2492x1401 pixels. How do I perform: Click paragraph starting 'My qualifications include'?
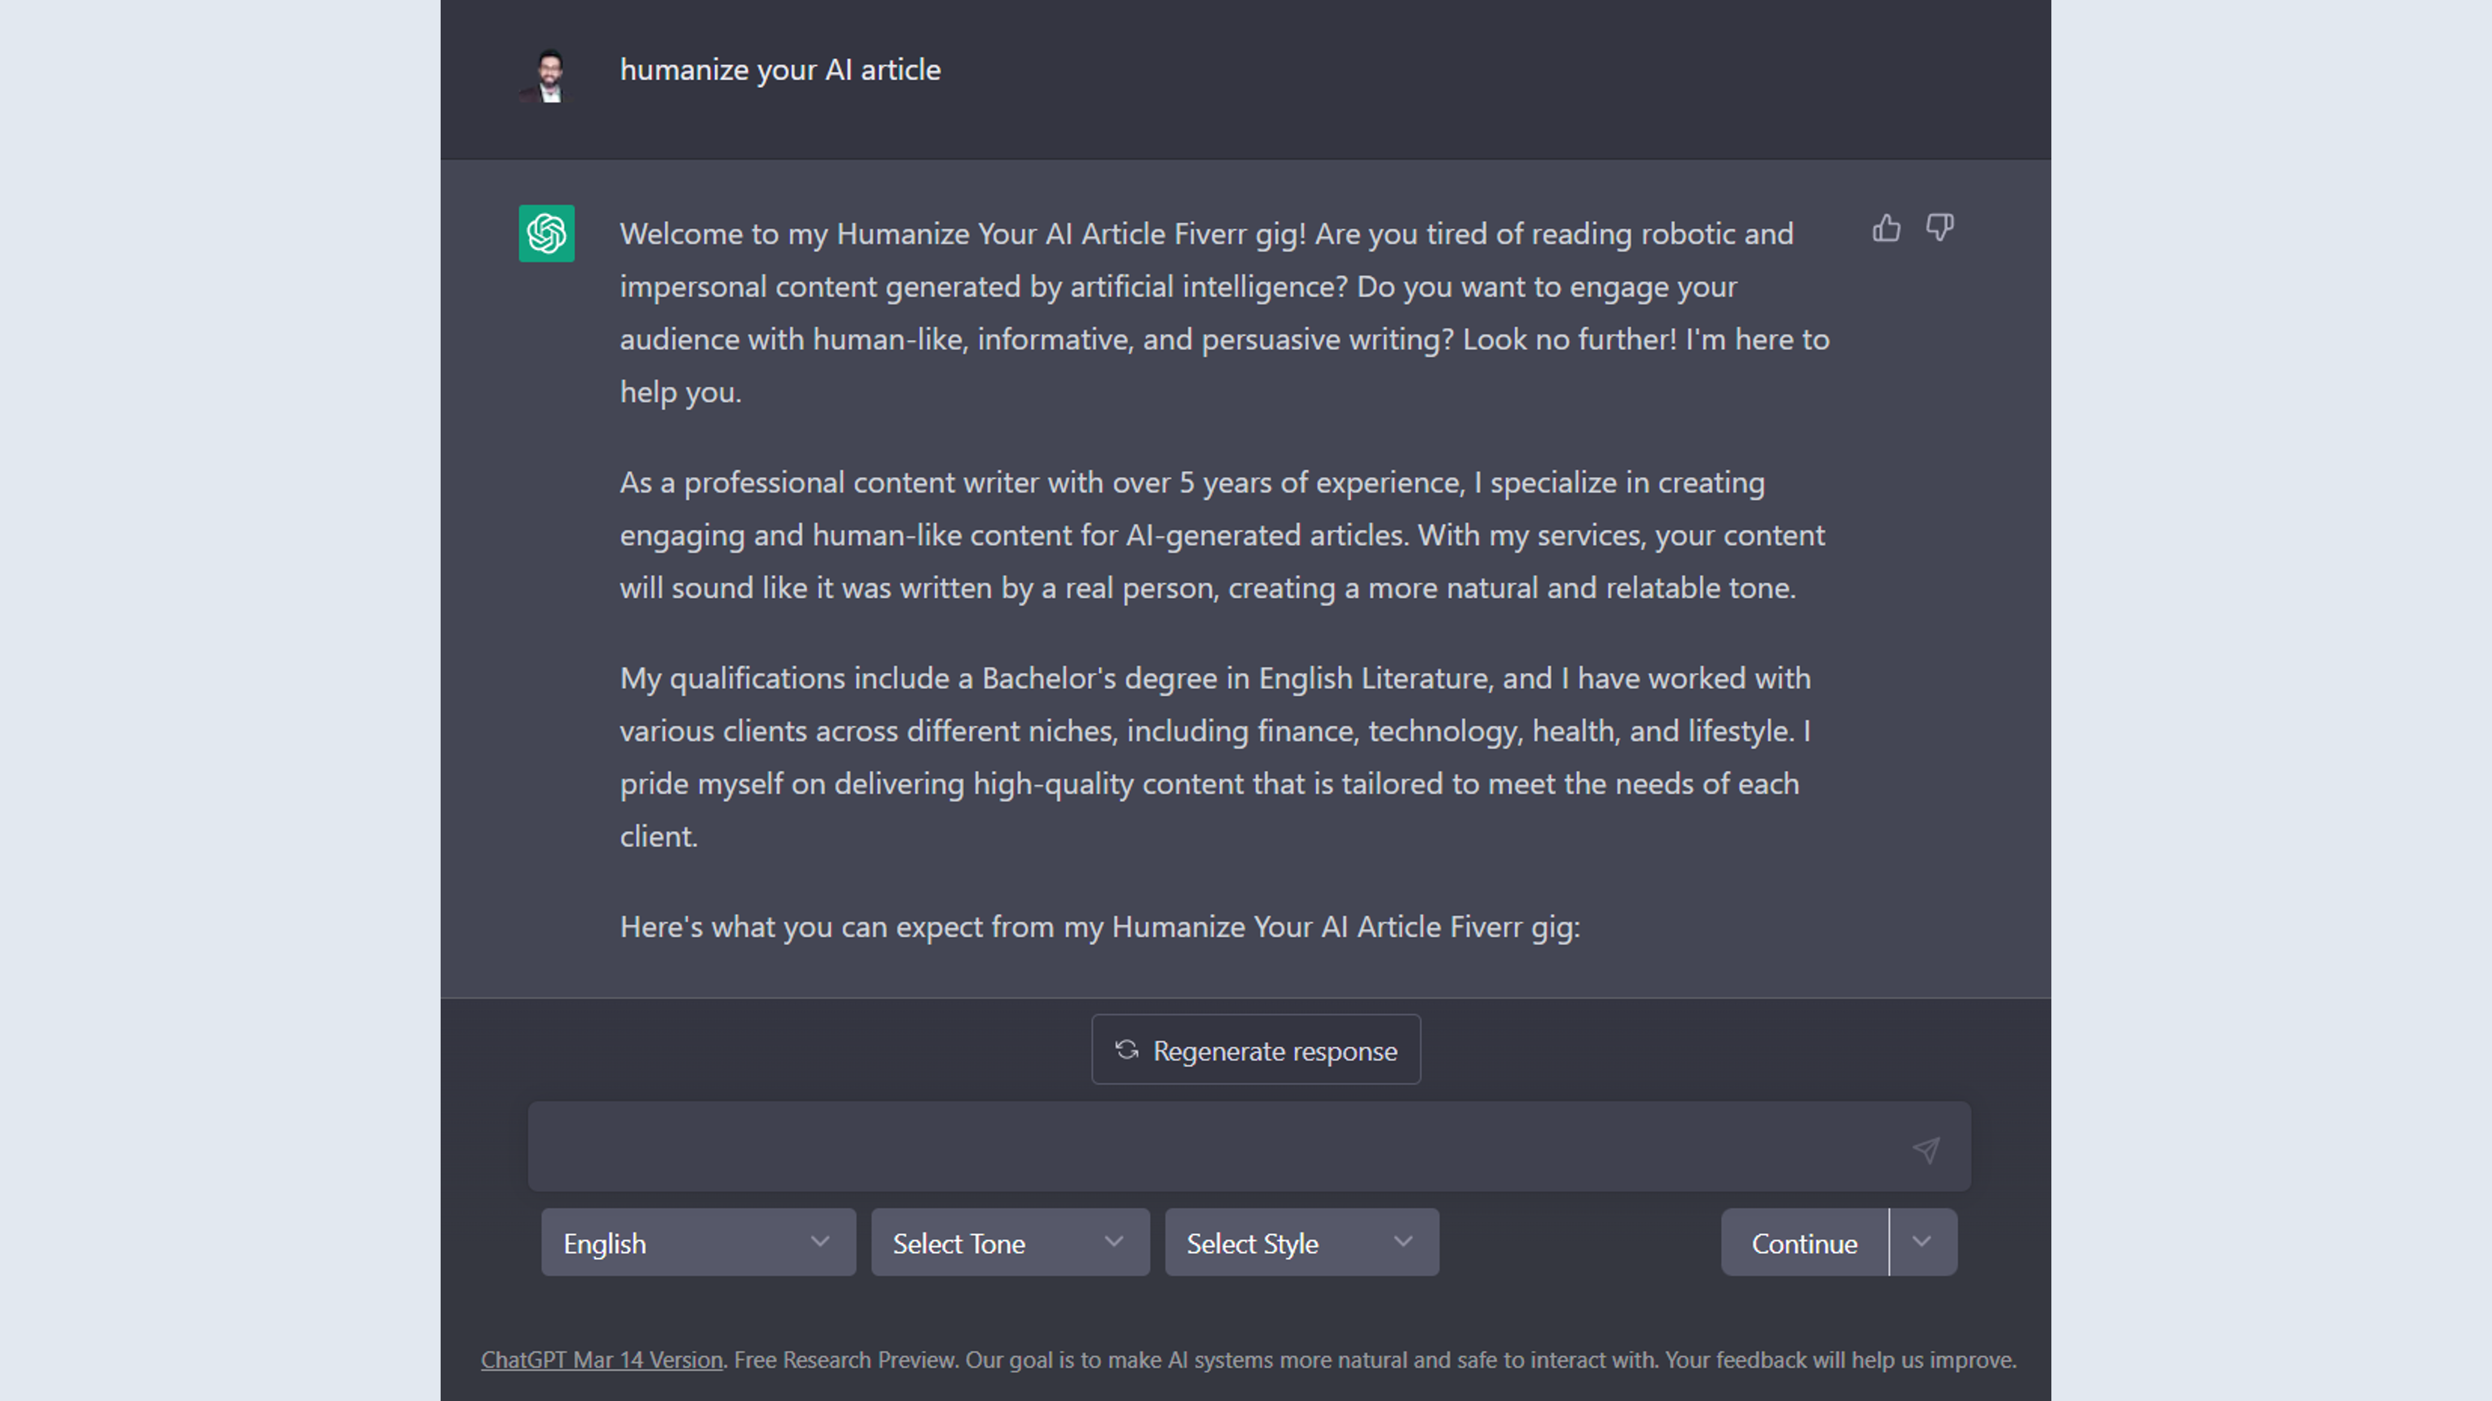[x=1215, y=757]
